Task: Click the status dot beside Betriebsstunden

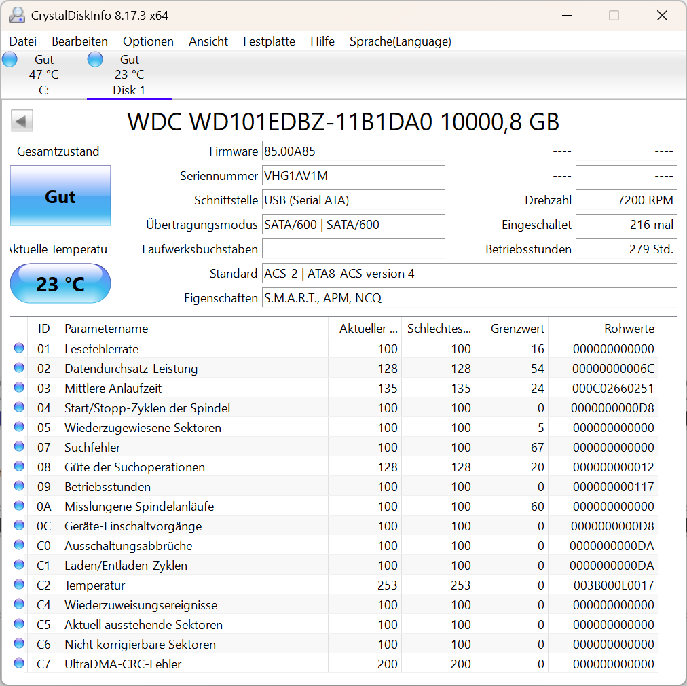Action: click(18, 486)
